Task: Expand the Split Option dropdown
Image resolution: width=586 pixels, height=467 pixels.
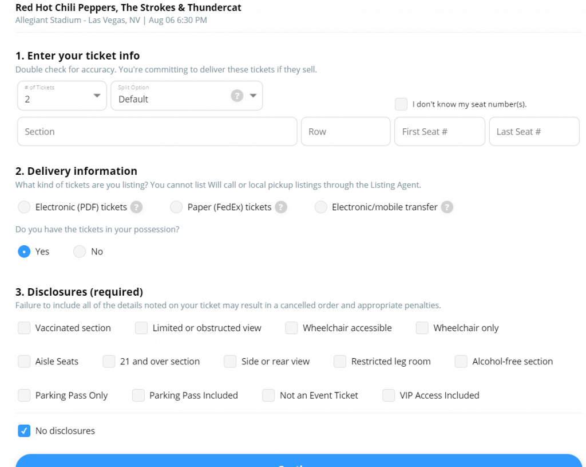Action: [253, 96]
